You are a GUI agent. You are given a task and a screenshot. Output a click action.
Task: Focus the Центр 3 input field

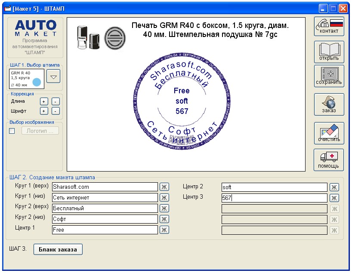274,198
